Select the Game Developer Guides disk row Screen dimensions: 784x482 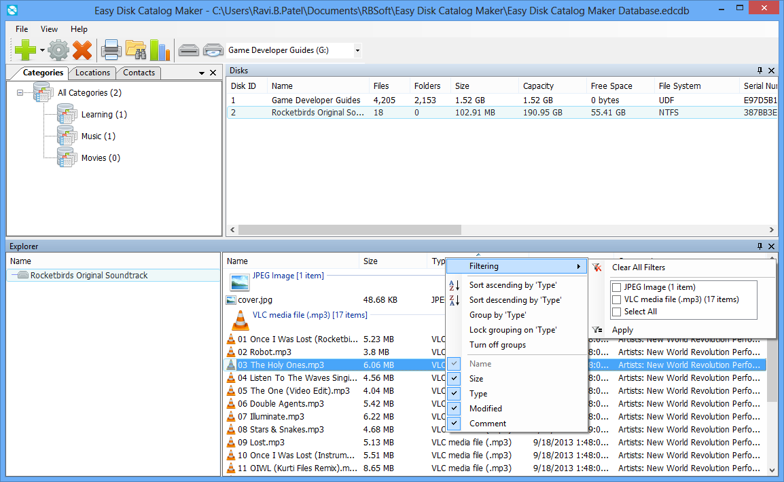502,100
